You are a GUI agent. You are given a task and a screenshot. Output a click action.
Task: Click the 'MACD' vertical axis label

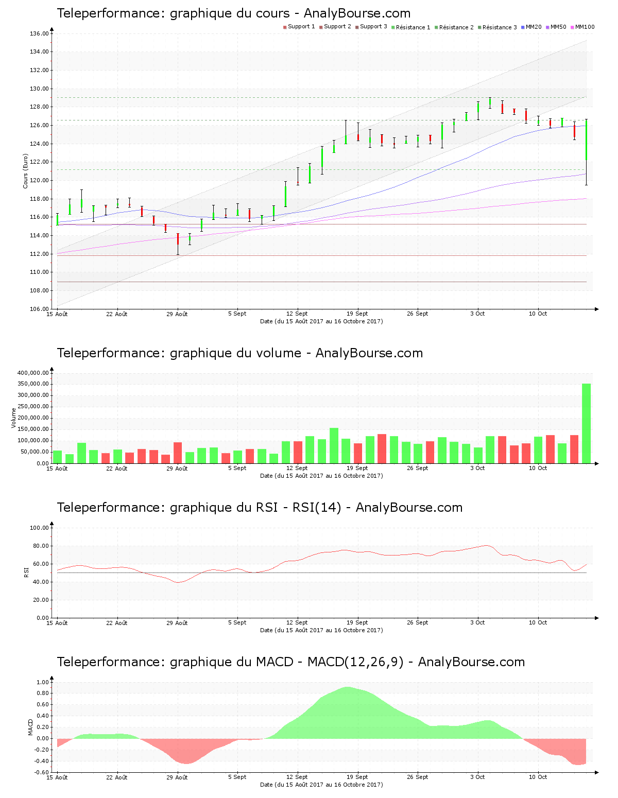[x=30, y=726]
